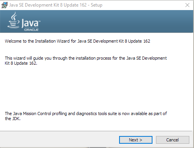Click the installer icon in the title bar

[x=4, y=5]
